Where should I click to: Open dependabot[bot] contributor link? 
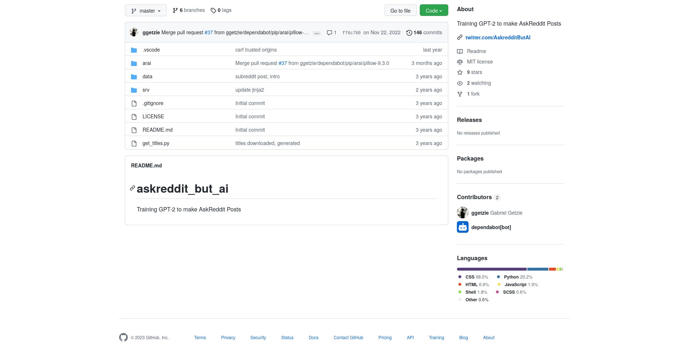click(x=491, y=227)
